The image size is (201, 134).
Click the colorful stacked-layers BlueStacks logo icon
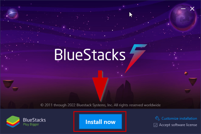pos(13,122)
